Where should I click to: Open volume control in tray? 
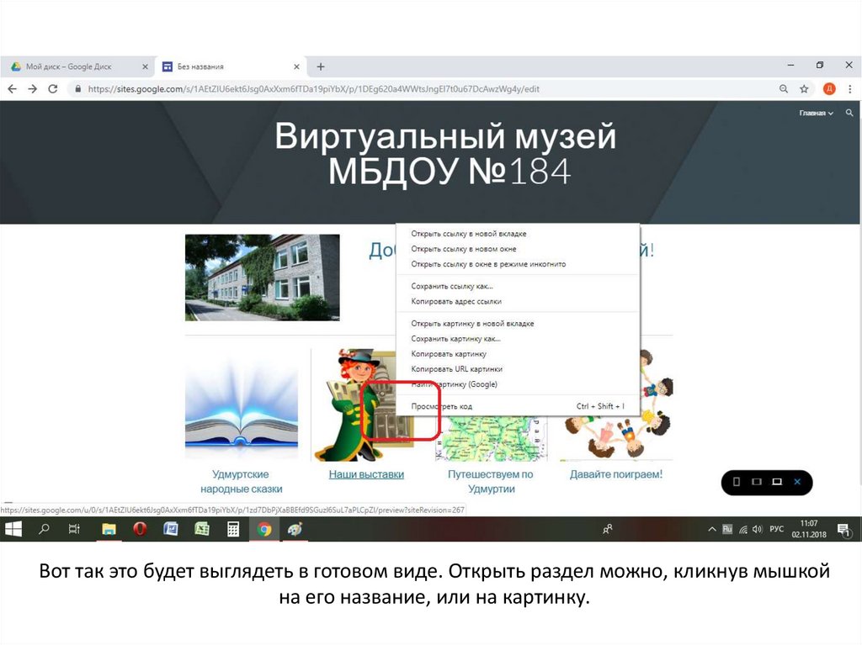pos(758,529)
